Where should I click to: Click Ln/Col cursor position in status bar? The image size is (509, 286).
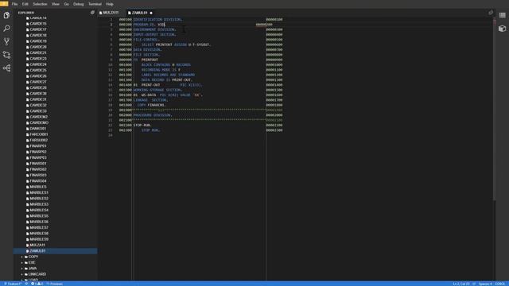coord(461,284)
